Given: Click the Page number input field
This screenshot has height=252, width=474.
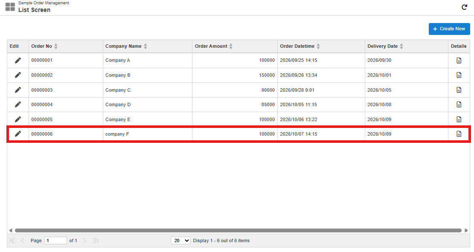Looking at the screenshot, I should [55, 240].
